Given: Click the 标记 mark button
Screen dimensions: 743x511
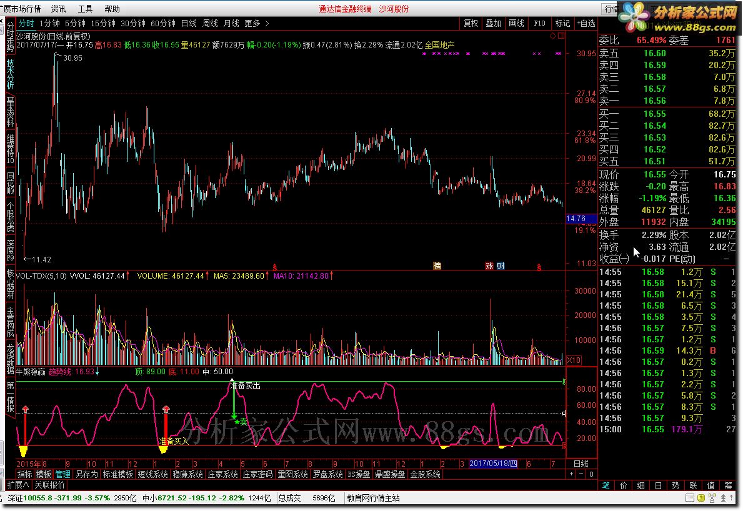Looking at the screenshot, I should tap(562, 23).
